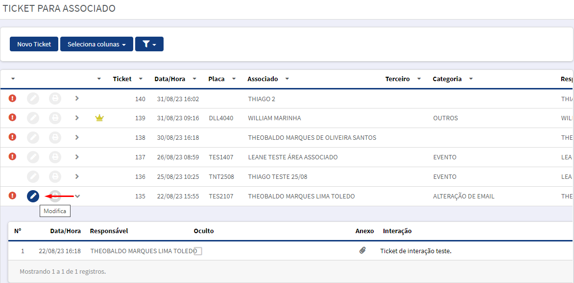Click the alert icon for ticket 140
Image resolution: width=574 pixels, height=283 pixels.
pyautogui.click(x=12, y=98)
